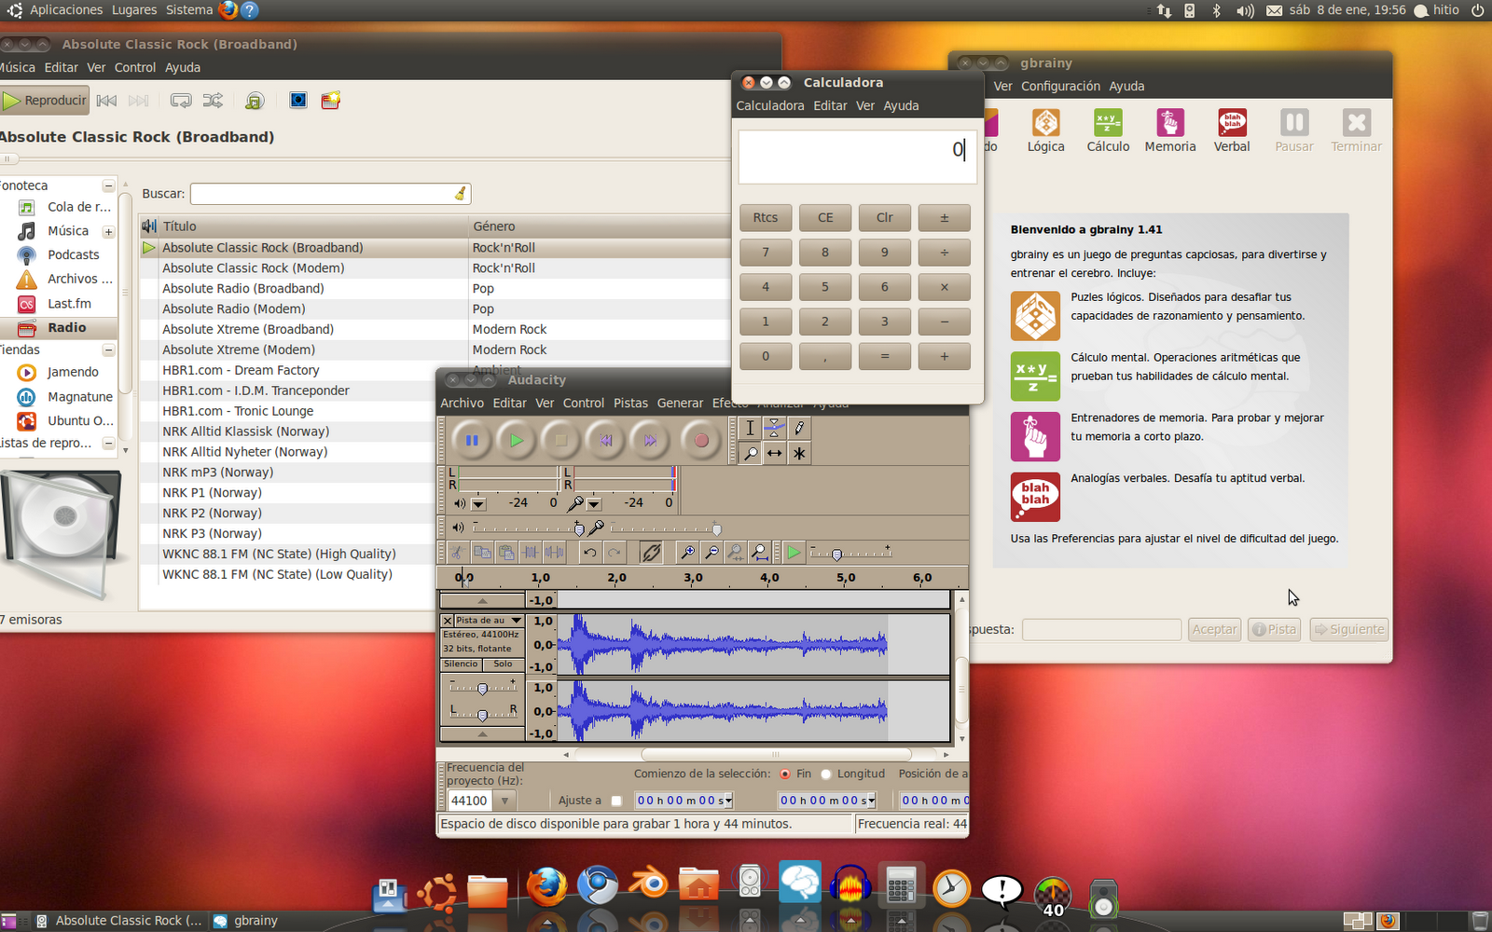Open the Configuración menu in gbrainy
1492x932 pixels.
click(1060, 87)
